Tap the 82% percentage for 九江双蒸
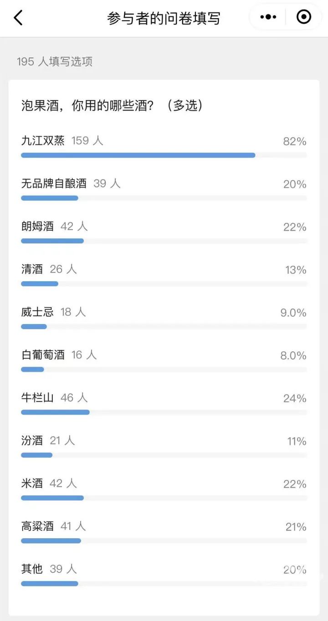 (x=294, y=141)
